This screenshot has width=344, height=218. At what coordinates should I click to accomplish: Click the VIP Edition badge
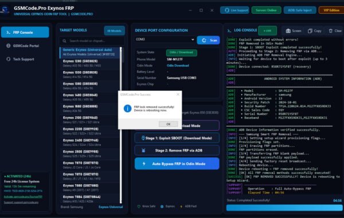click(331, 10)
